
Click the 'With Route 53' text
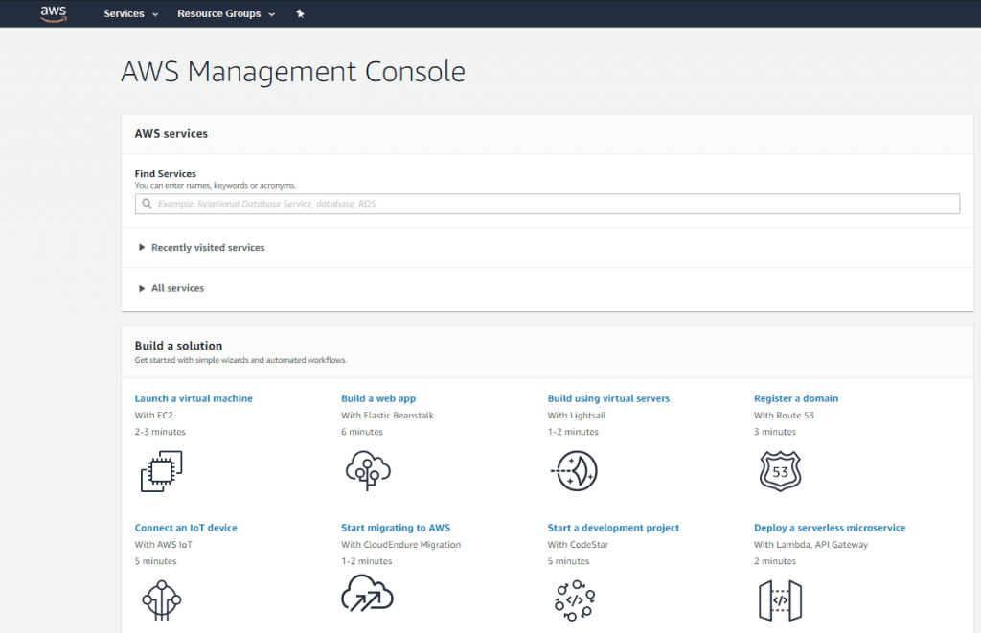click(x=784, y=416)
